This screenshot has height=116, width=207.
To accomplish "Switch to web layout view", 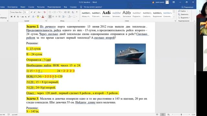I will click(169, 115).
